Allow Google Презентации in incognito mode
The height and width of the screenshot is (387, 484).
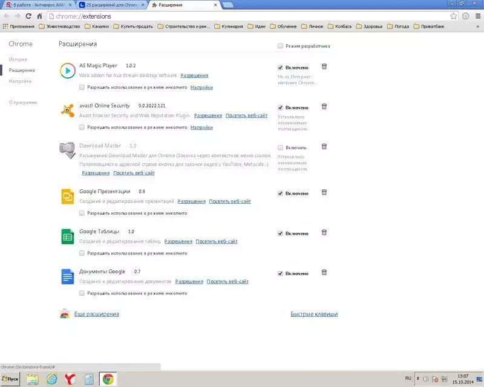(x=82, y=213)
